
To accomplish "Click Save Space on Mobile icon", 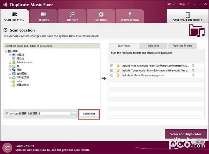I will point(188,14).
